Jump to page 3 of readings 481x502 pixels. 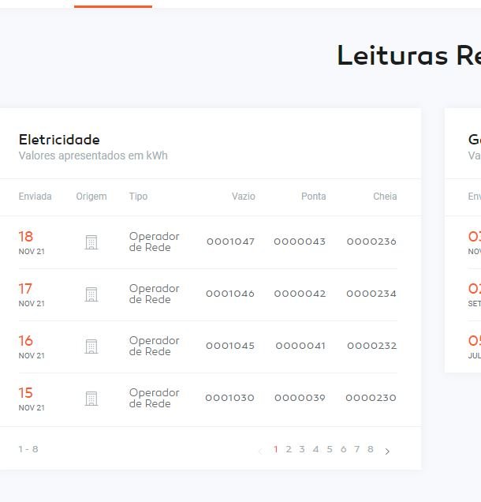click(302, 449)
